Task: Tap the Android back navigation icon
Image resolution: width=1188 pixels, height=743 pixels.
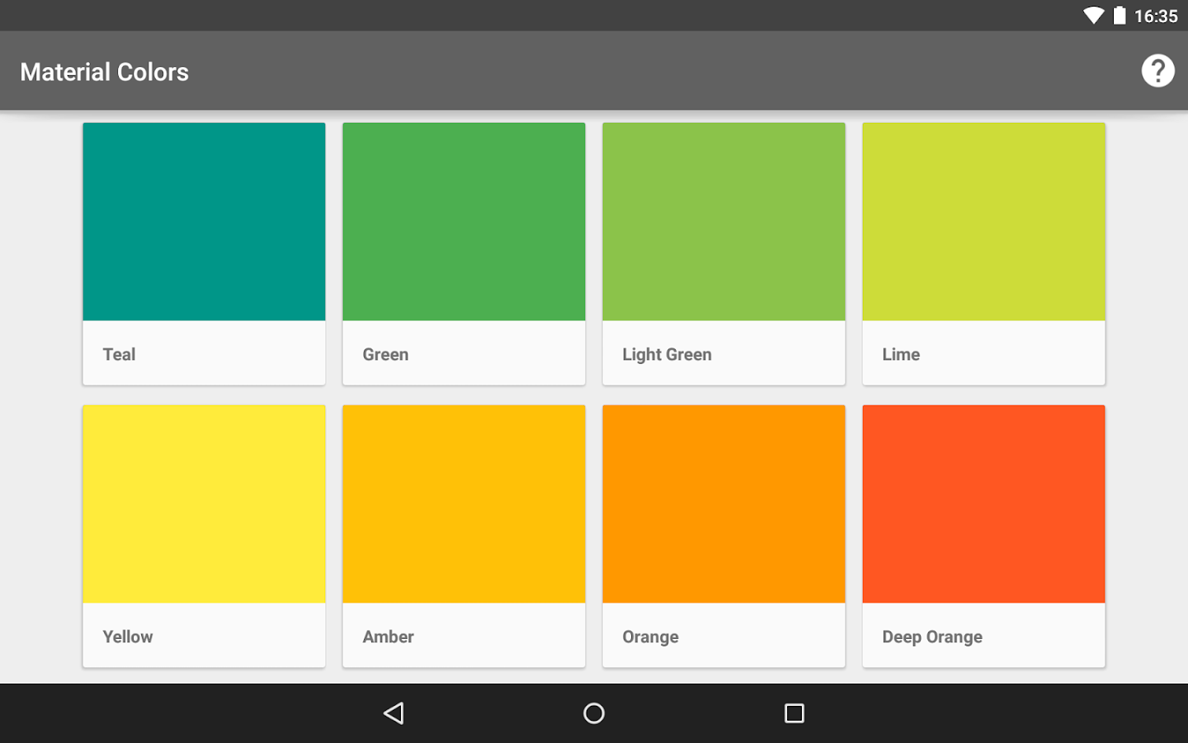Action: [x=394, y=713]
